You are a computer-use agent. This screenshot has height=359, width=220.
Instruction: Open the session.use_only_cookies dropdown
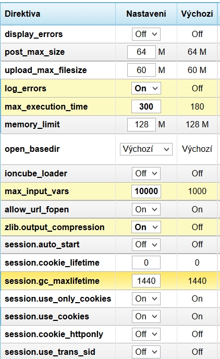[x=146, y=299]
